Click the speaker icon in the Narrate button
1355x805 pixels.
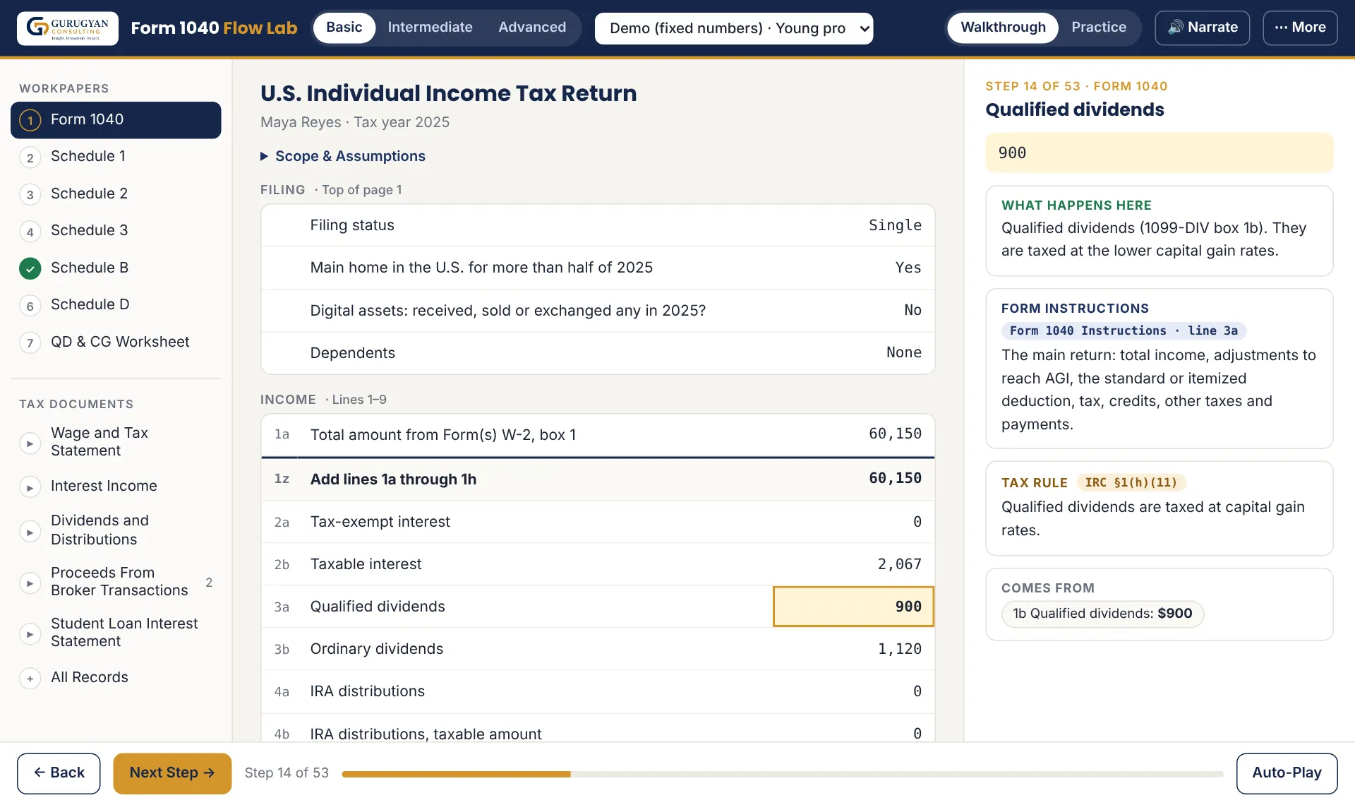(x=1175, y=28)
